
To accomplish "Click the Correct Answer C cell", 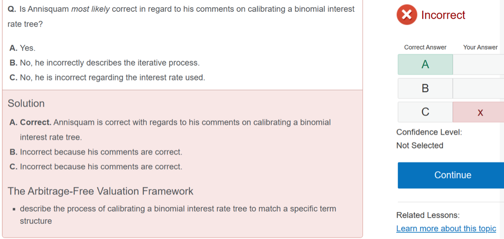I will (x=425, y=112).
